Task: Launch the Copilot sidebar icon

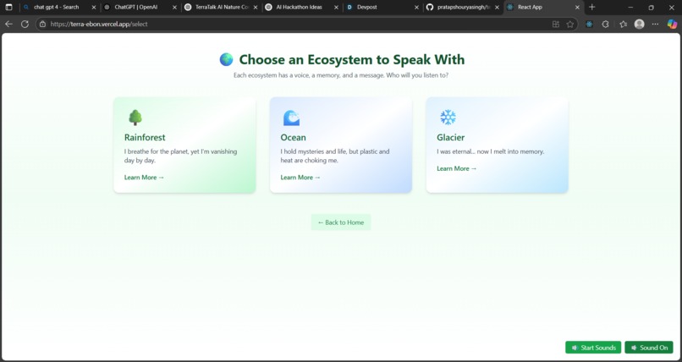Action: (x=672, y=25)
